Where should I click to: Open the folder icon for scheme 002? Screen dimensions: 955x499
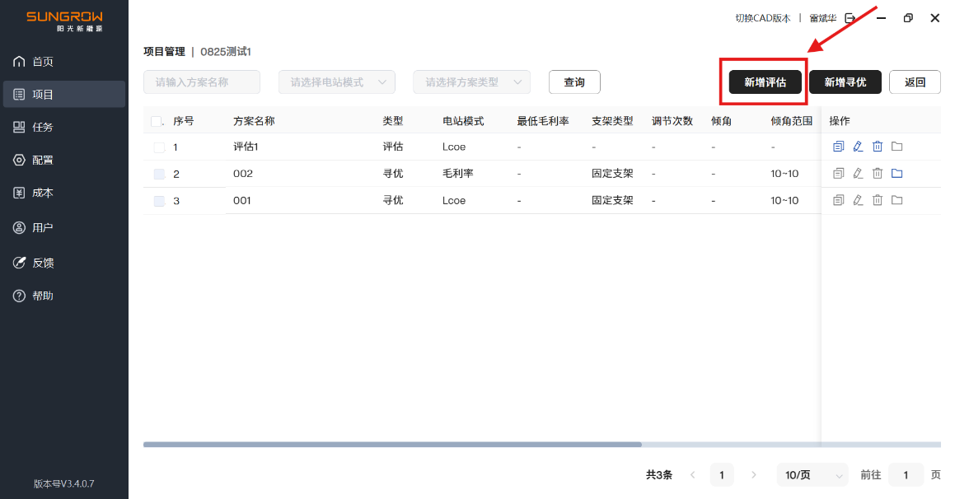pyautogui.click(x=897, y=174)
